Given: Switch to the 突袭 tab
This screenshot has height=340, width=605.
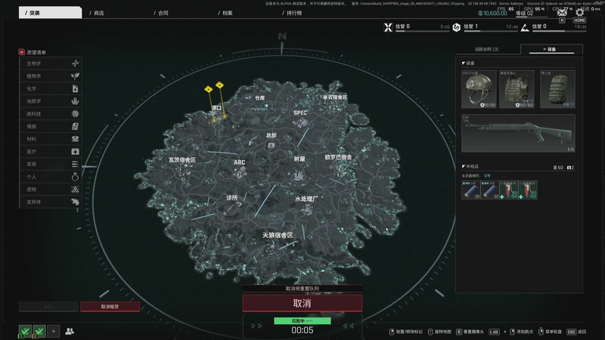Looking at the screenshot, I should [x=50, y=13].
